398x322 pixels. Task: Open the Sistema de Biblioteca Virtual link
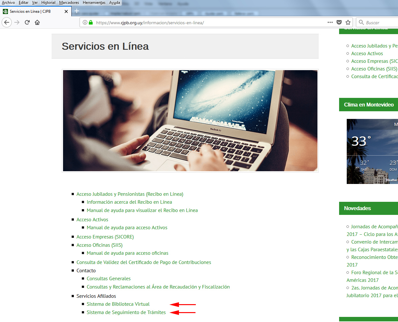pos(118,304)
